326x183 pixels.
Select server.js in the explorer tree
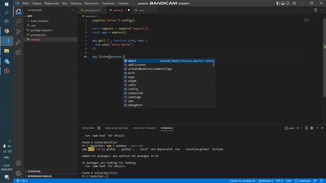tap(51, 40)
